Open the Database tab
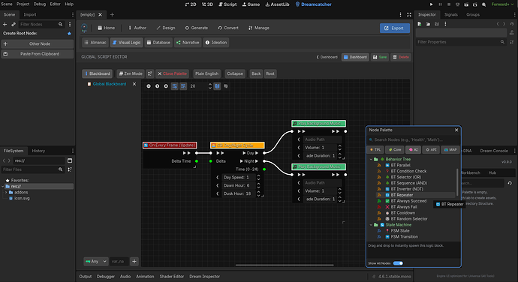The width and height of the screenshot is (518, 282). pos(158,43)
